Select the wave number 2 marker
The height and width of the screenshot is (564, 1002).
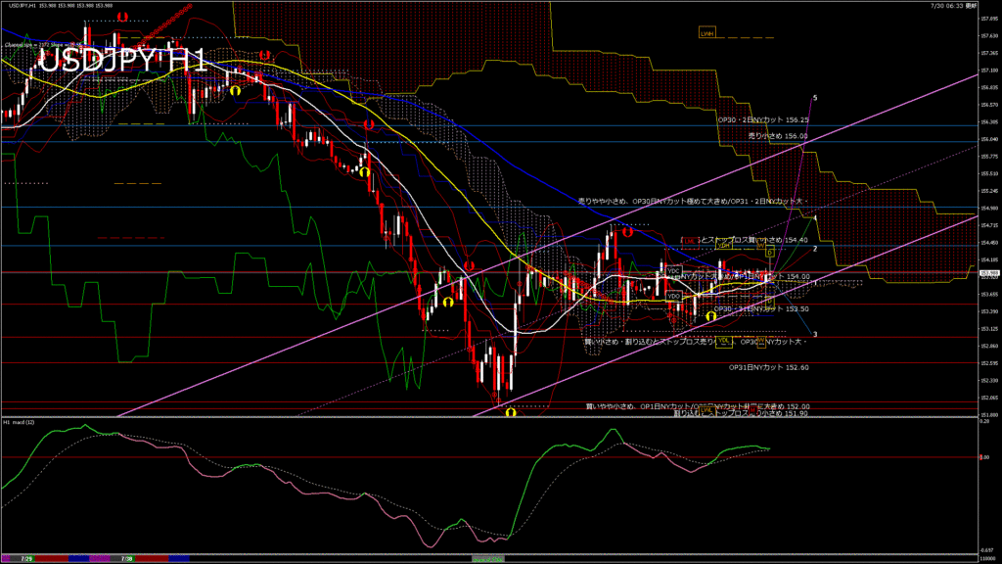[814, 249]
